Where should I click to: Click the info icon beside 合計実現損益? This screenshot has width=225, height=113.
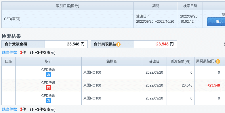coord(118,45)
